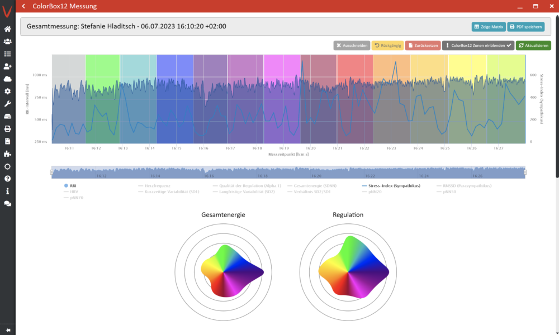This screenshot has width=559, height=335.
Task: Click the add user sidebar icon
Action: click(x=7, y=66)
